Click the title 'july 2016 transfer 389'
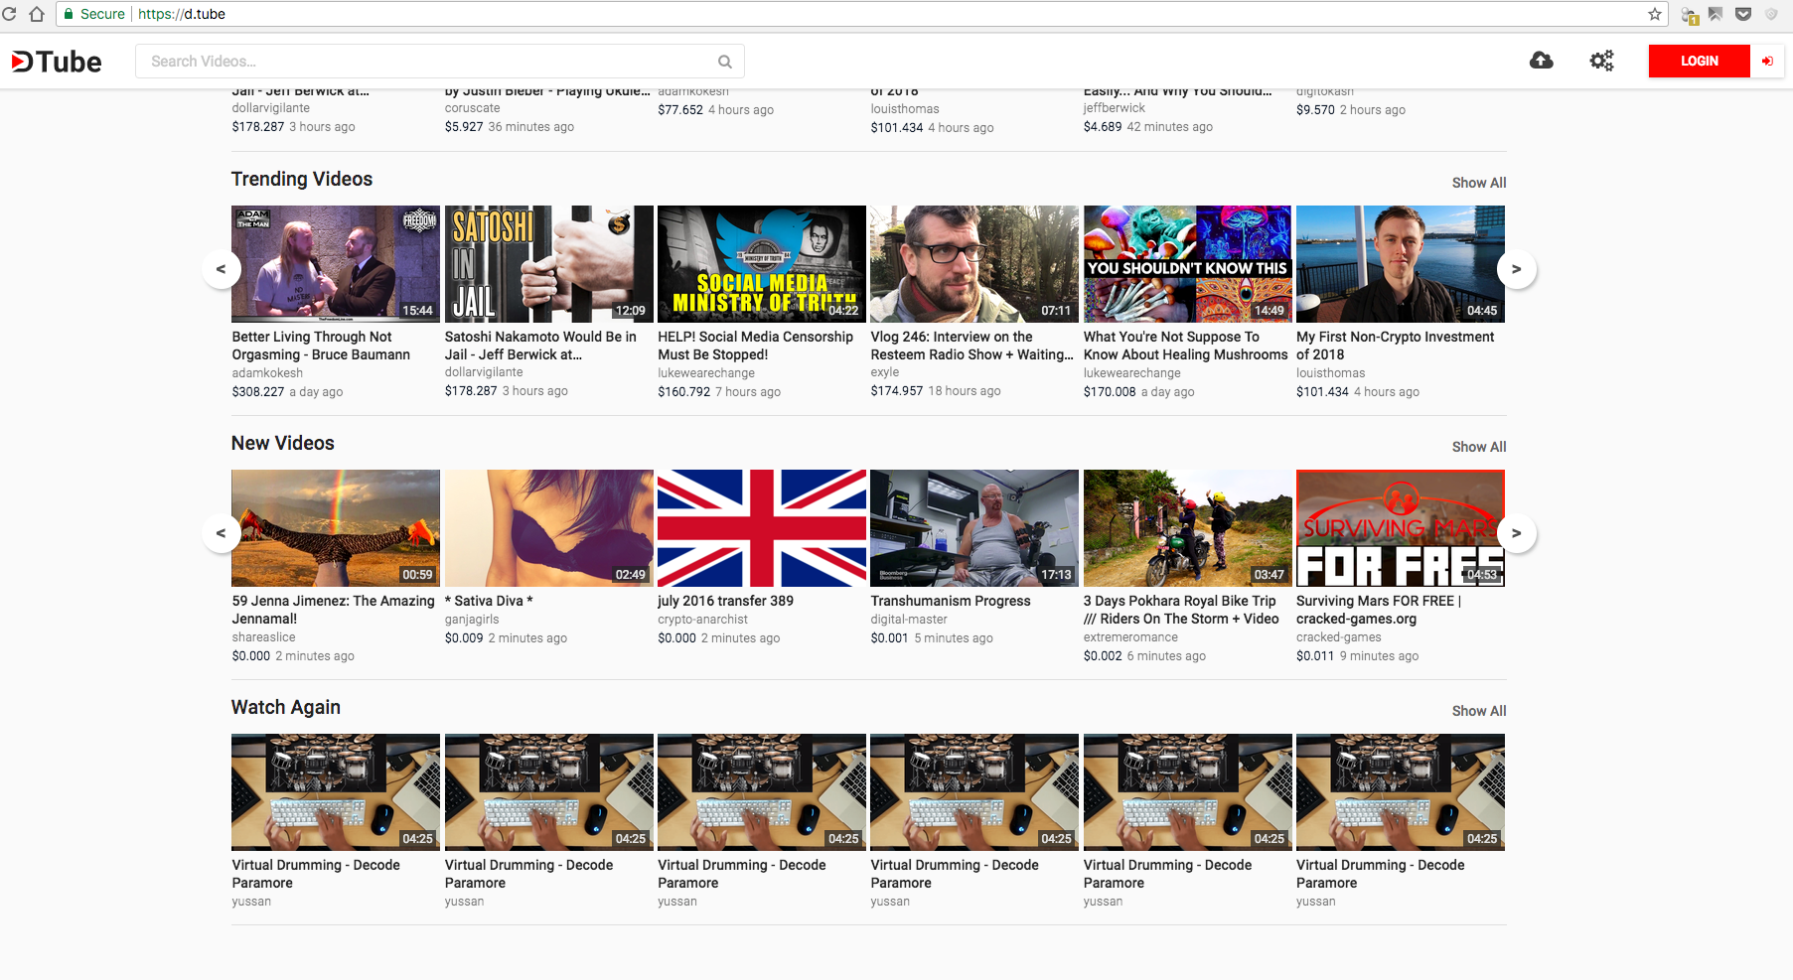Viewport: 1793px width, 980px height. 725,601
